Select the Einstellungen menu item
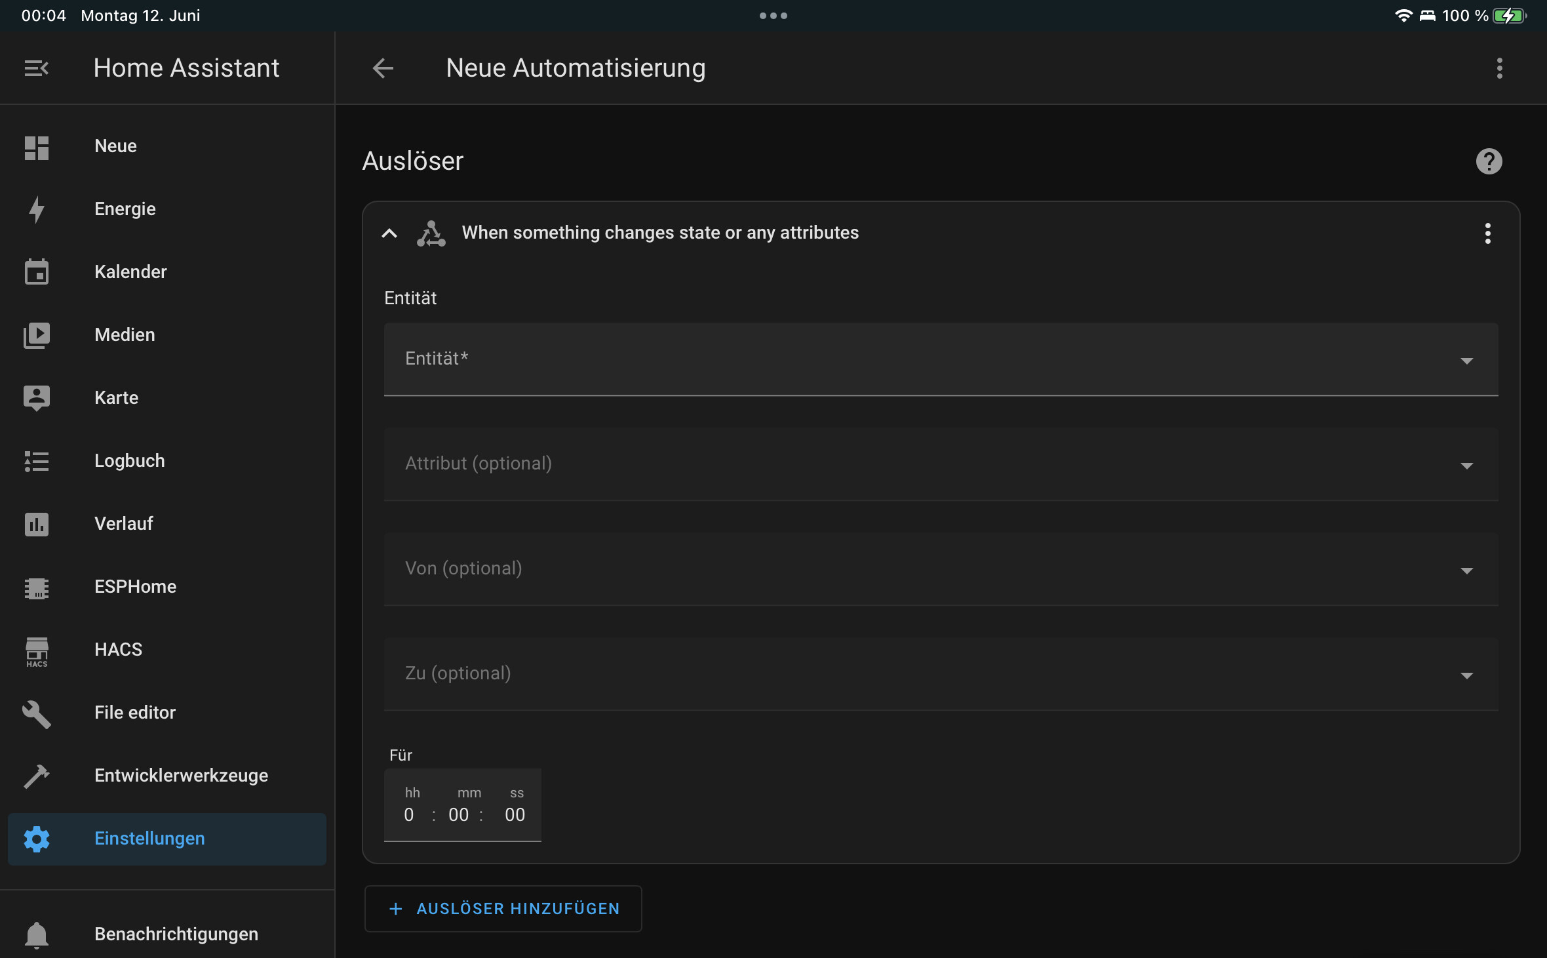 point(167,839)
